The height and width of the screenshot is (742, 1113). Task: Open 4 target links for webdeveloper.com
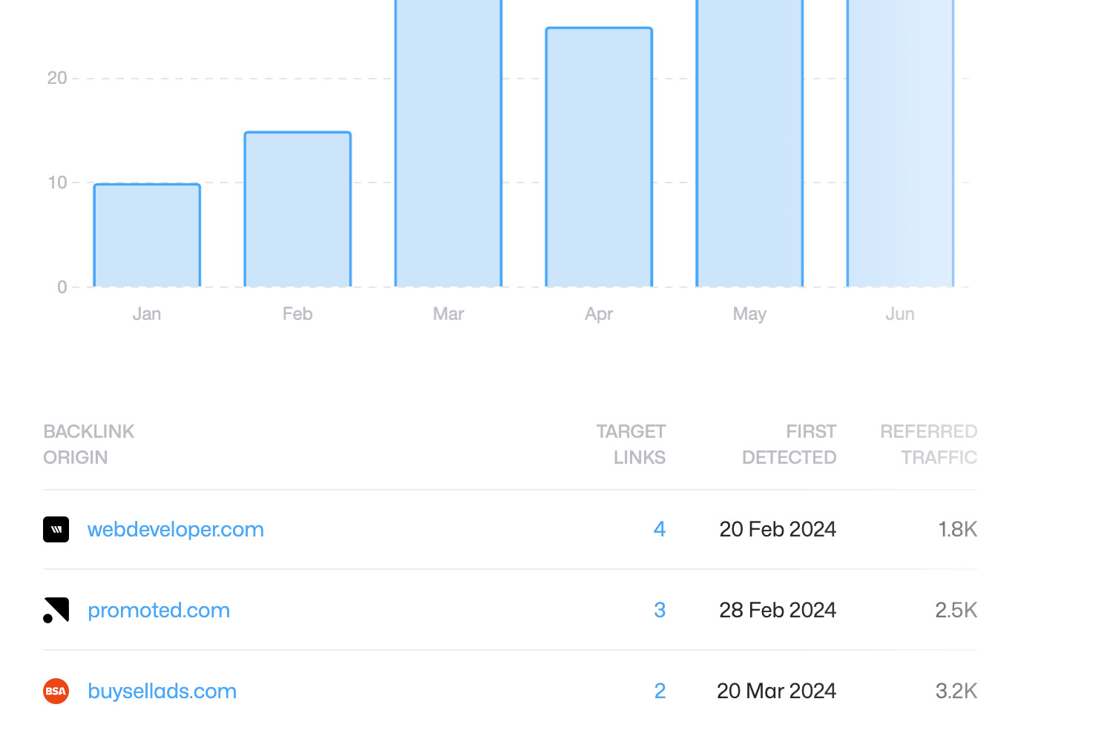[x=660, y=529]
